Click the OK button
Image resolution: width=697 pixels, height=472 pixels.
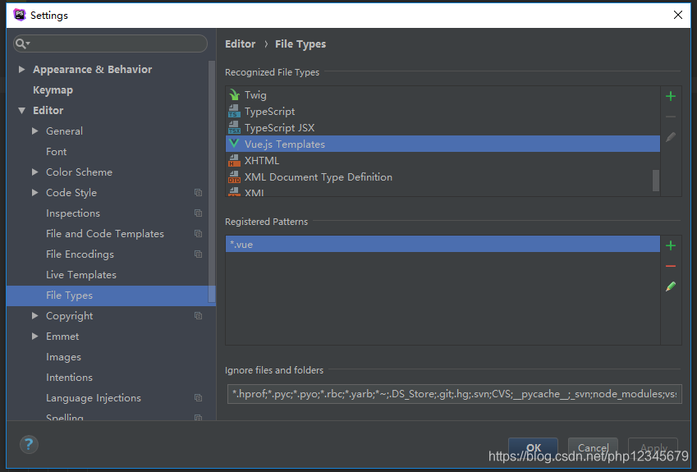[x=533, y=447]
